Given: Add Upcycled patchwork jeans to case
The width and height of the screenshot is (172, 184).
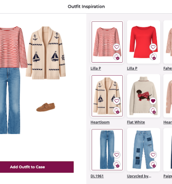Looking at the screenshot, I should (153, 164).
